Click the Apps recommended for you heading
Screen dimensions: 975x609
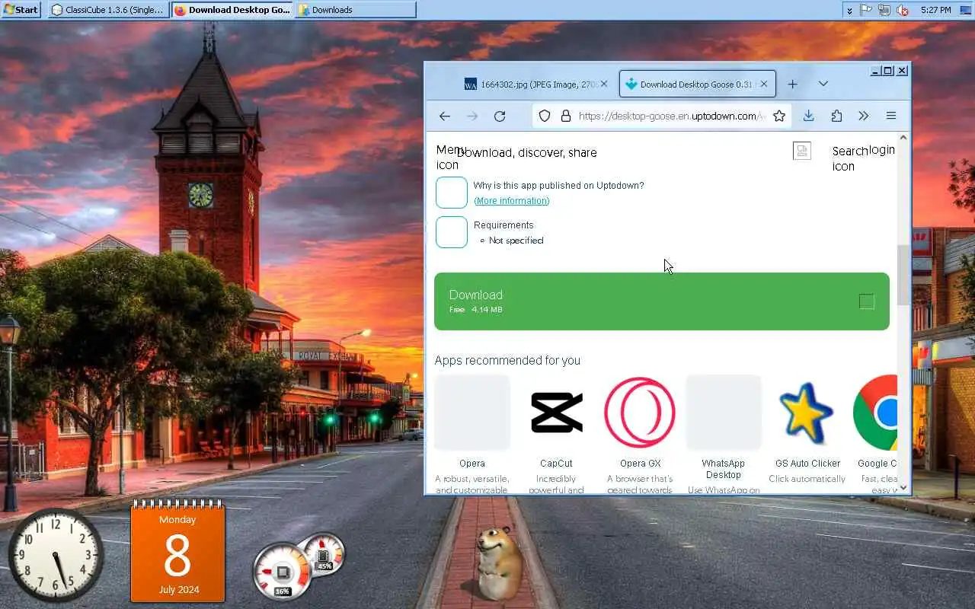507,360
